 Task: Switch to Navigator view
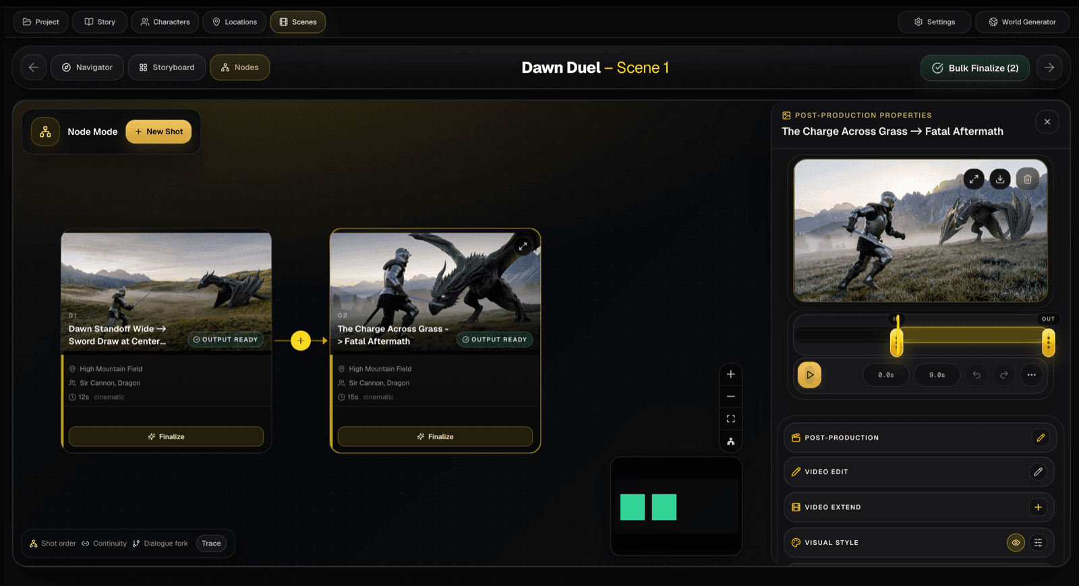point(88,67)
